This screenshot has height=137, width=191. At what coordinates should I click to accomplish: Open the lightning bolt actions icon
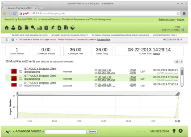(x=53, y=28)
